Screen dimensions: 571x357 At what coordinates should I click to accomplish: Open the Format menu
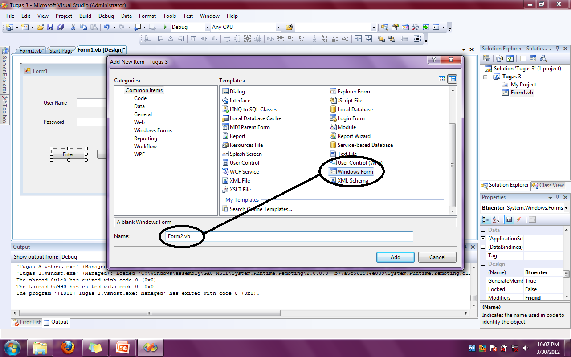tap(147, 16)
